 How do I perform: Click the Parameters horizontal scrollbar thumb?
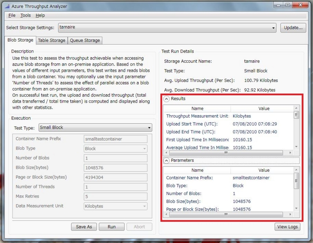226,214
